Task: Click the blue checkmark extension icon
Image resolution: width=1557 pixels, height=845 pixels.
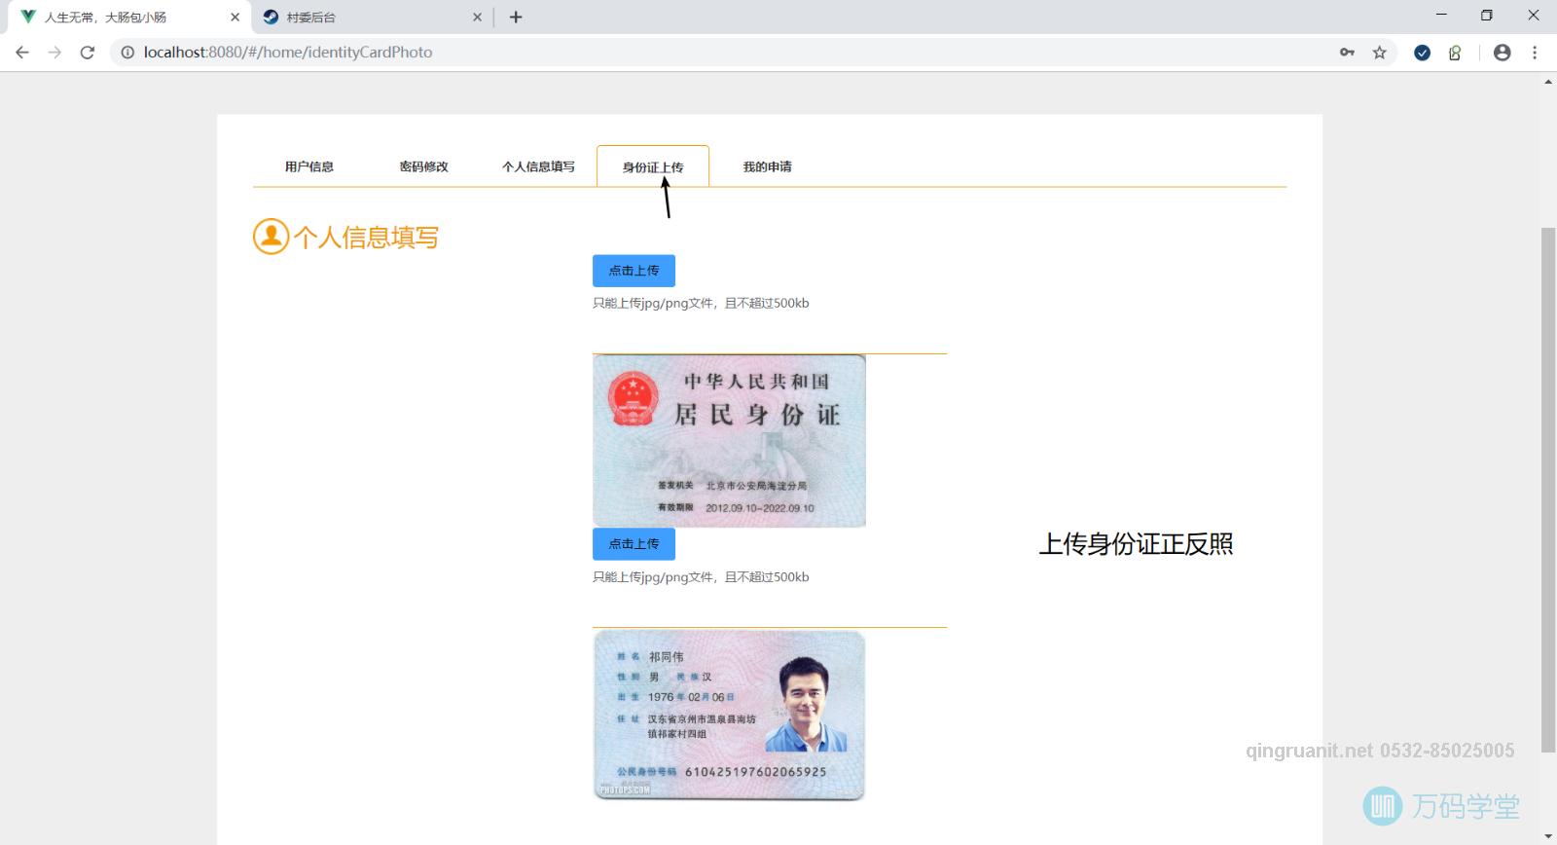Action: pyautogui.click(x=1422, y=53)
